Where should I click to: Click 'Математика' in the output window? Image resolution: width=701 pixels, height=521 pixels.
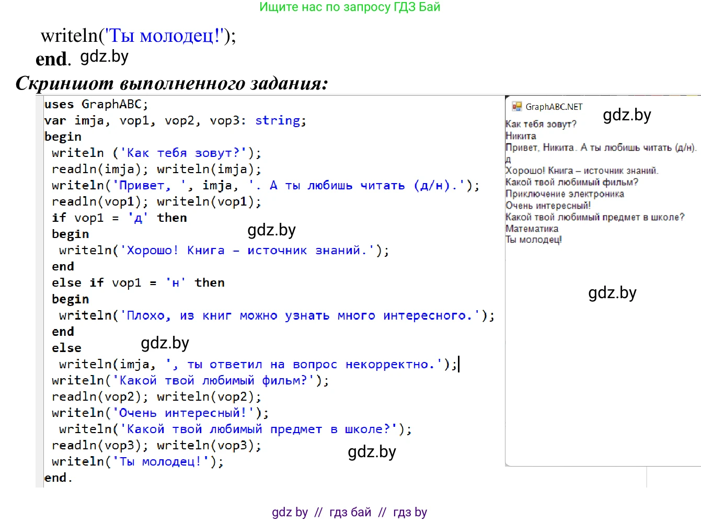pos(532,229)
